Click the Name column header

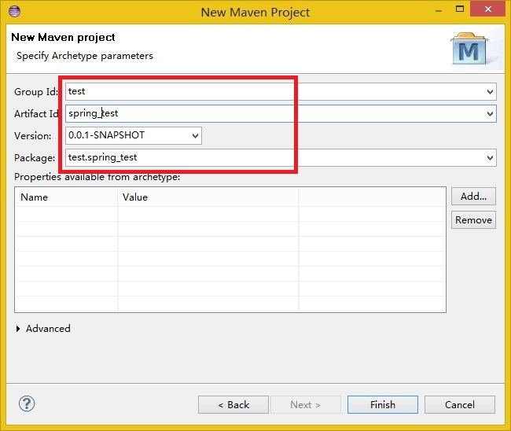tap(67, 197)
